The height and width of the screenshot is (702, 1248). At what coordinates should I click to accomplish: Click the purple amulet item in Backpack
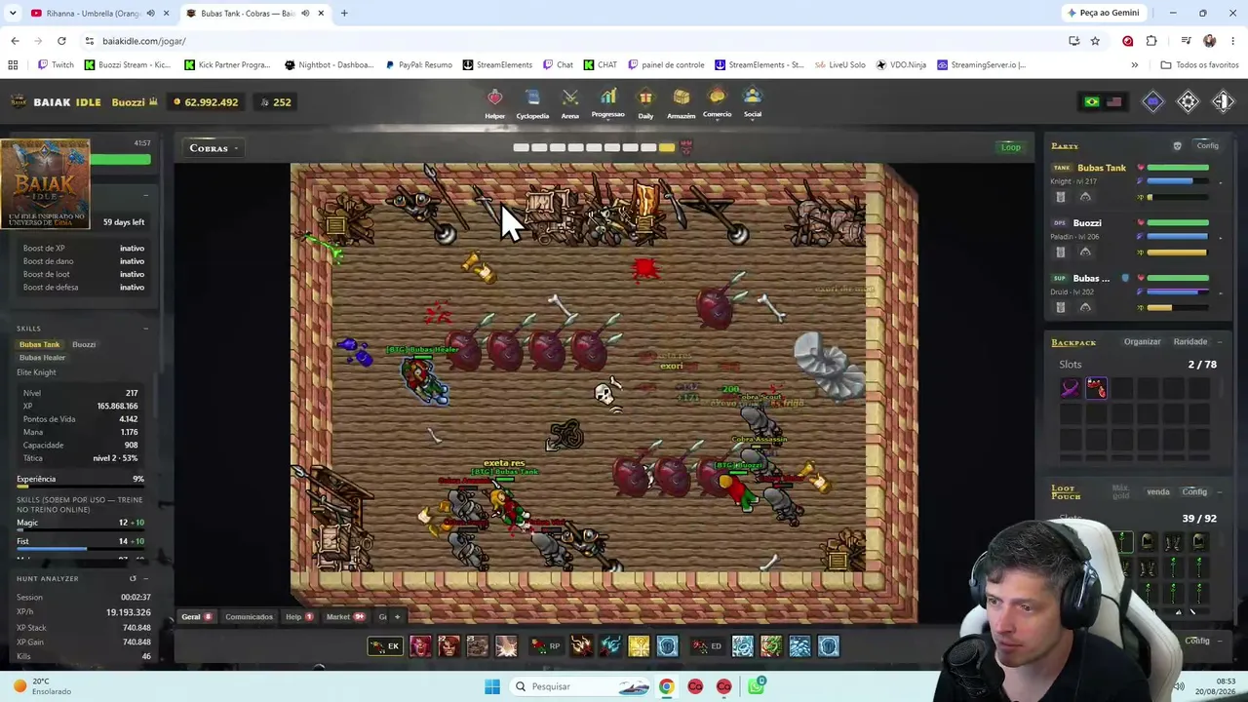1071,389
